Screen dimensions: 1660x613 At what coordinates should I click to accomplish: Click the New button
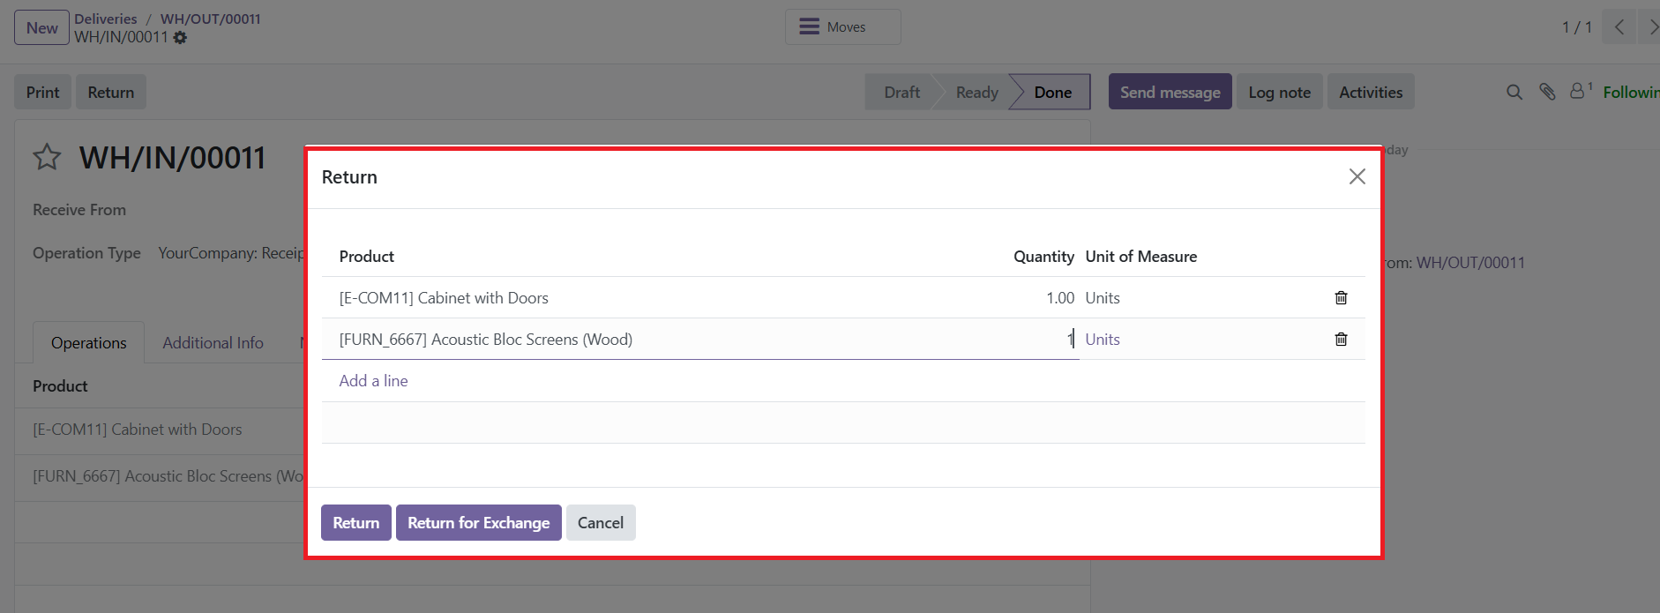point(41,27)
